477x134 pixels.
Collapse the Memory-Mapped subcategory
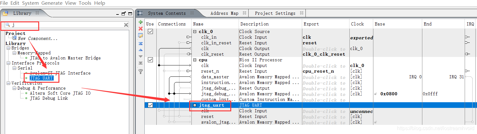pos(14,53)
